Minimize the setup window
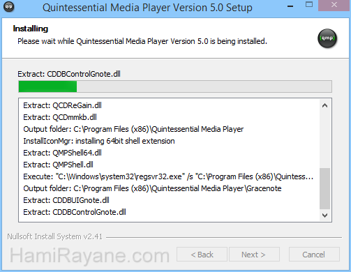The width and height of the screenshot is (351, 272). coord(290,6)
